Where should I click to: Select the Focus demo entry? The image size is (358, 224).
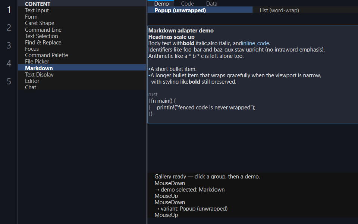click(82, 49)
